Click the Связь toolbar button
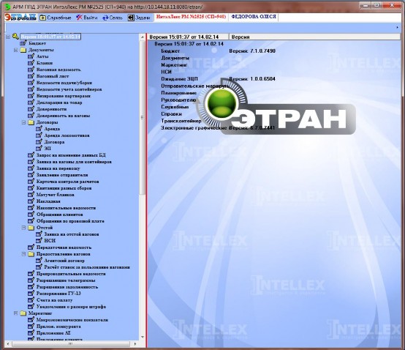This screenshot has width=405, height=350. coord(113,18)
